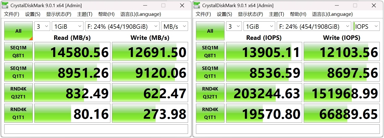Image resolution: width=384 pixels, height=138 pixels.
Task: Click the 14580.56 sequential read result
Action: pos(72,51)
